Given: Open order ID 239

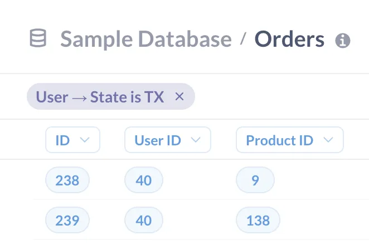Looking at the screenshot, I should pos(67,220).
